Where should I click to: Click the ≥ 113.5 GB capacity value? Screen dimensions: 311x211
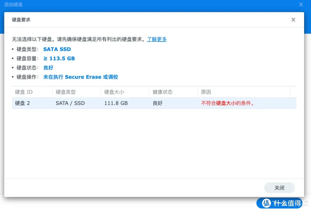coord(59,58)
